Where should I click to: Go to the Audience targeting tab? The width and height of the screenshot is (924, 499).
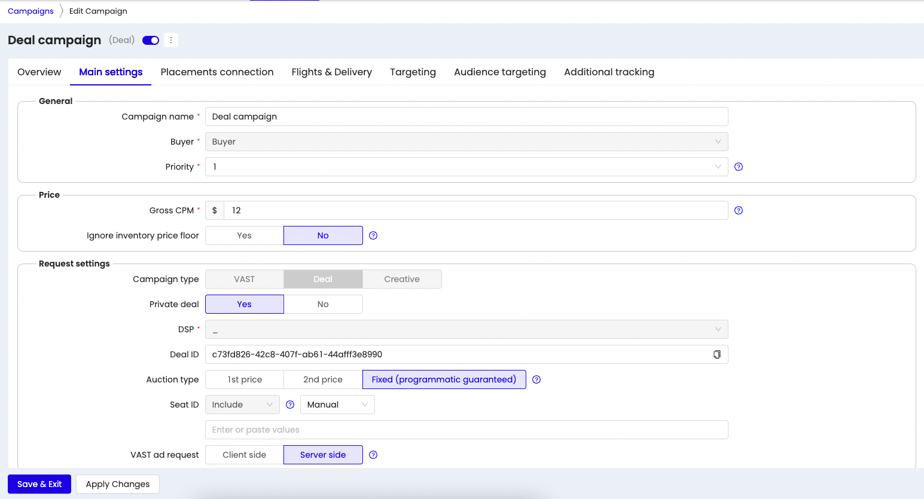click(500, 72)
